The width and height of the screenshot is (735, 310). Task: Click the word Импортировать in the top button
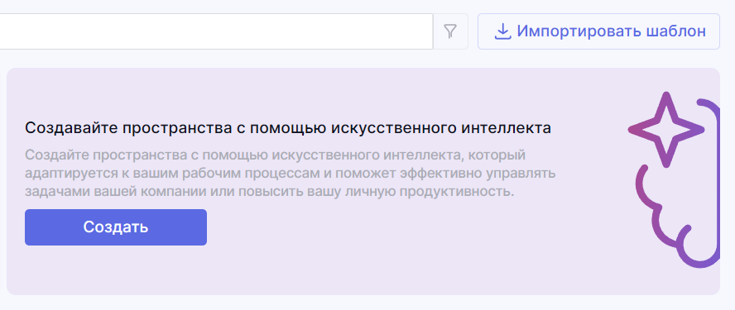579,31
